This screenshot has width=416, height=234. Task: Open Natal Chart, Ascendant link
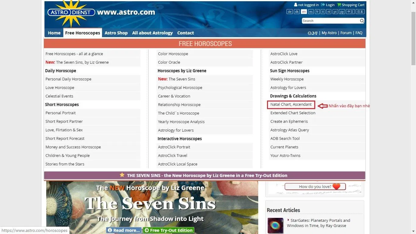pyautogui.click(x=291, y=105)
